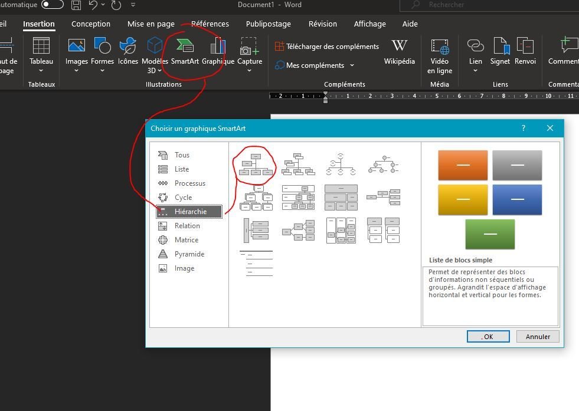Switch to the Révision tab
The height and width of the screenshot is (411, 579).
click(x=323, y=24)
